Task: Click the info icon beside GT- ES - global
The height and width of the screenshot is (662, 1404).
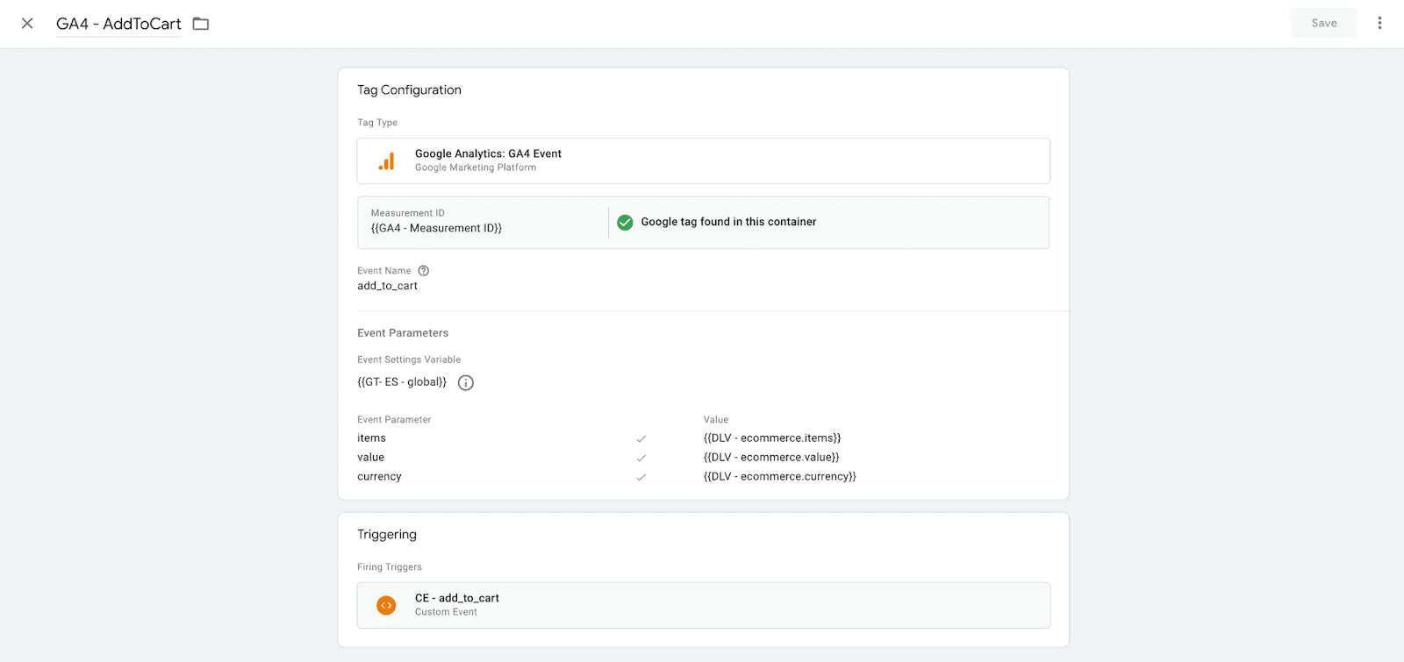Action: (466, 382)
